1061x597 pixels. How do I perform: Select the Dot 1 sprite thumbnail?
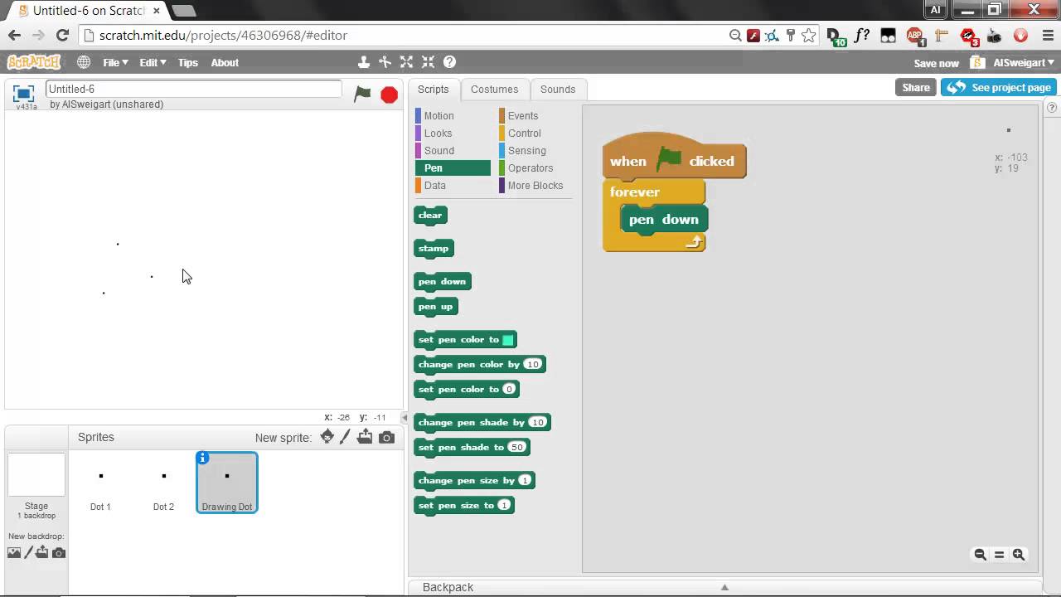click(100, 483)
